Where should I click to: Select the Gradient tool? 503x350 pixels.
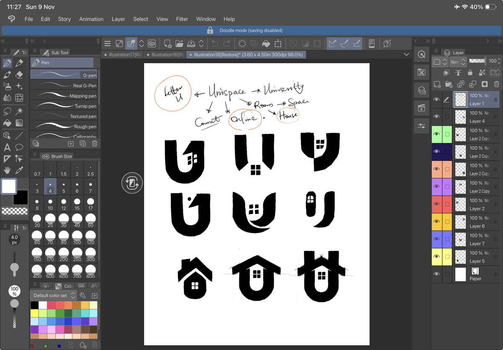coord(19,123)
